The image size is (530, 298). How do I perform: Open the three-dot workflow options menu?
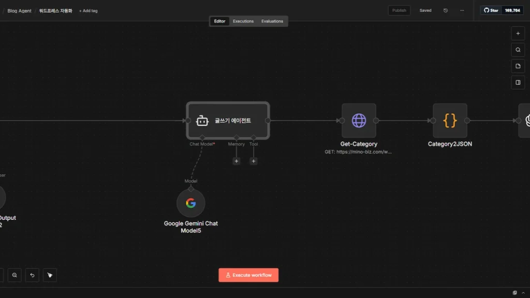462,10
